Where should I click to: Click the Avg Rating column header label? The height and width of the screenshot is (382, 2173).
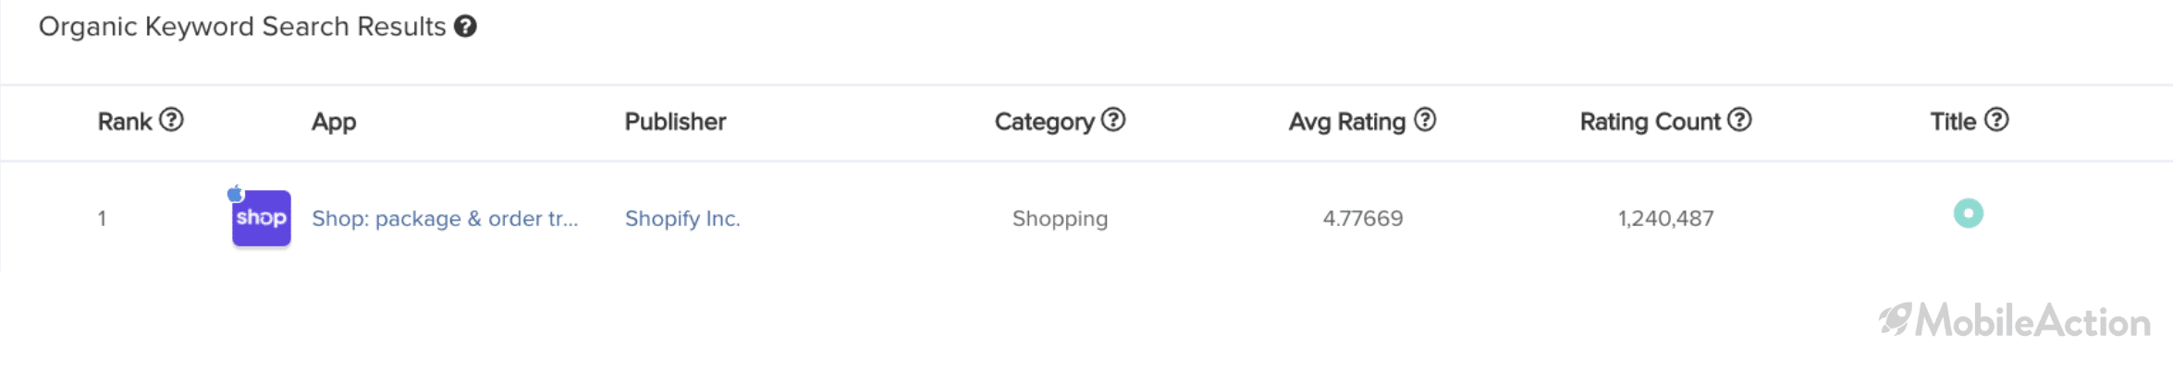point(1347,122)
